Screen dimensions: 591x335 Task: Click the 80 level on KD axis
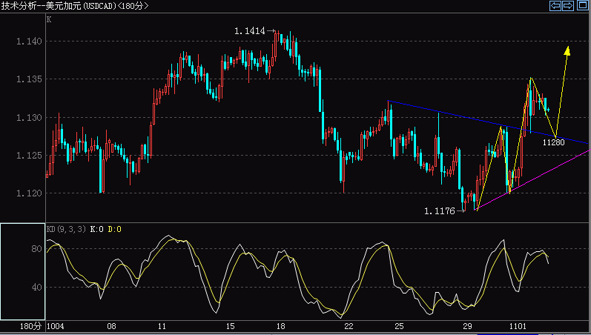coord(36,249)
